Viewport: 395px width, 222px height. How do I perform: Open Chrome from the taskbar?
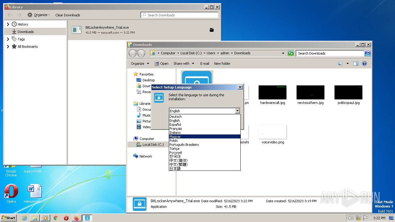[56, 218]
